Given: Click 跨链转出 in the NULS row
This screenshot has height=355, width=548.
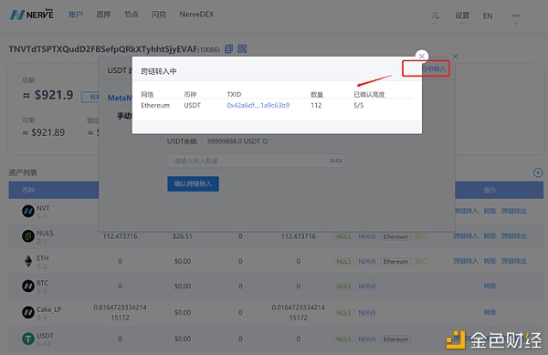Looking at the screenshot, I should (x=514, y=236).
